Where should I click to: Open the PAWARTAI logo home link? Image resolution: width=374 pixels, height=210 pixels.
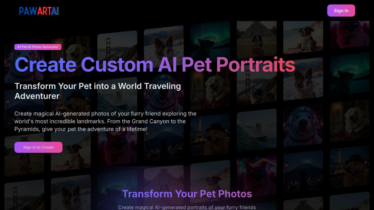(x=39, y=11)
